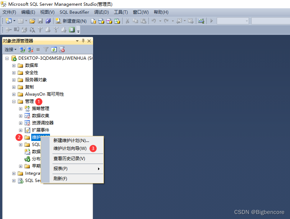The height and width of the screenshot is (219, 290).
Task: Click the DMX query icon
Action: 109,21
